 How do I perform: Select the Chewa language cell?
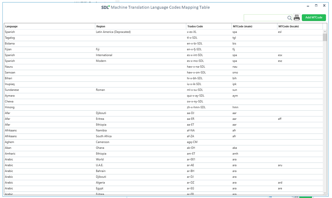tap(9, 101)
